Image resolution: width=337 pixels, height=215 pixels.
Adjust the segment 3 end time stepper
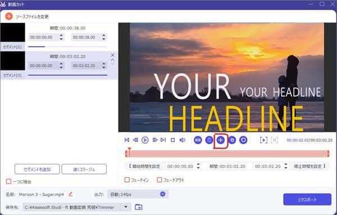click(104, 66)
